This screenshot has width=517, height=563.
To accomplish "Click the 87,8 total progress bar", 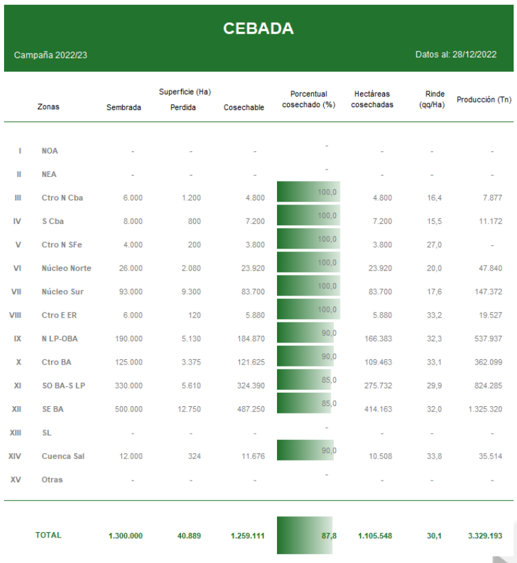I will [304, 535].
